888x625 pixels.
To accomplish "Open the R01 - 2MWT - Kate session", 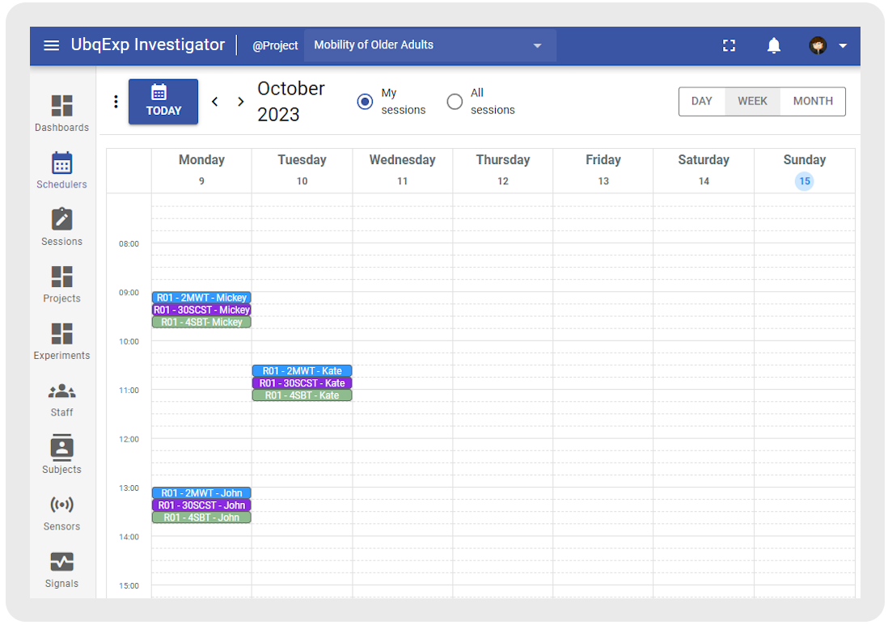I will point(302,371).
